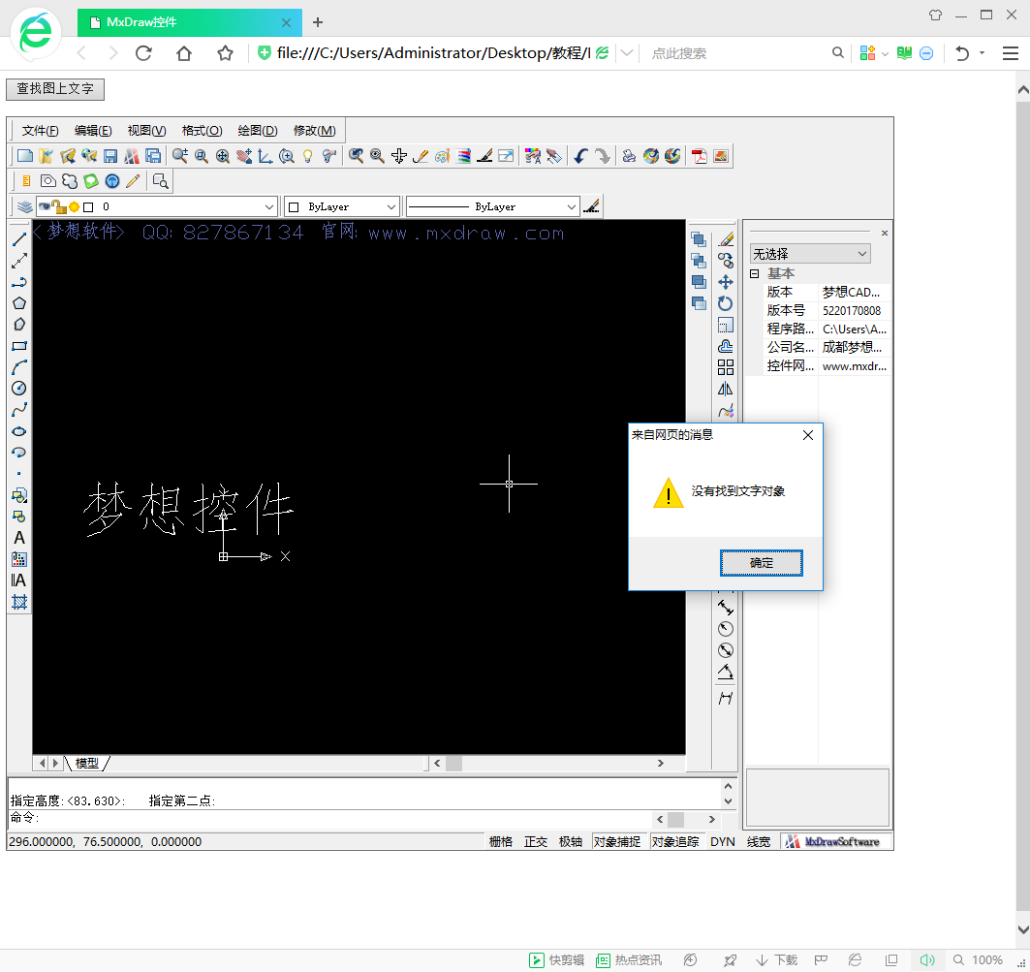
Task: Close the properties panel with x
Action: click(884, 233)
